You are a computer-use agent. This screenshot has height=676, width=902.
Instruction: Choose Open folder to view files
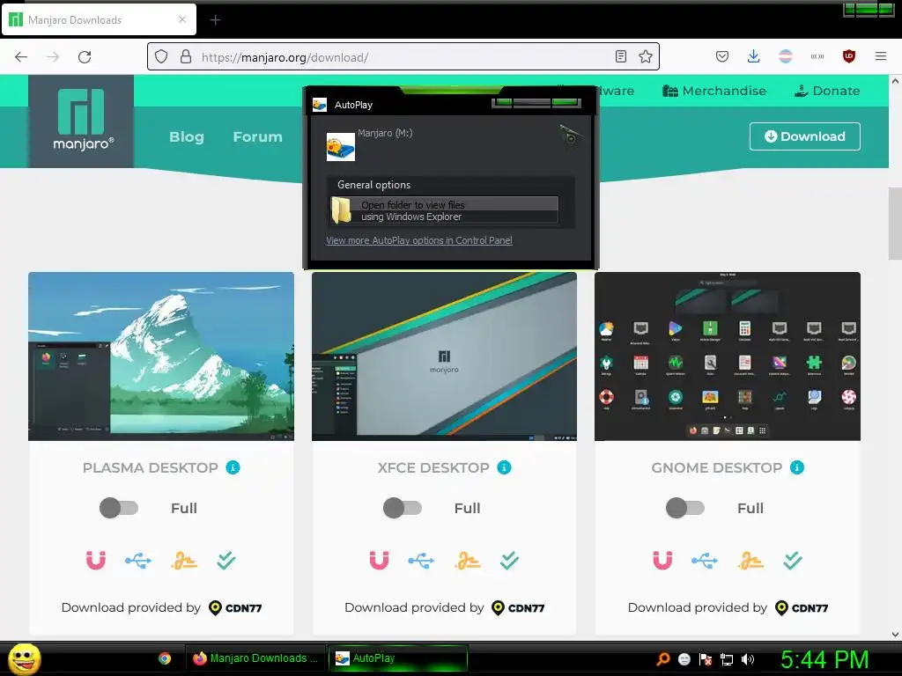(x=444, y=210)
